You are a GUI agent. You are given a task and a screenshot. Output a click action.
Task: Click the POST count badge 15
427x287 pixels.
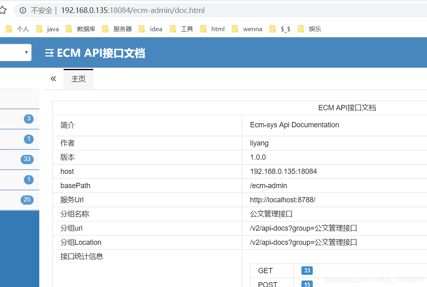pyautogui.click(x=307, y=284)
